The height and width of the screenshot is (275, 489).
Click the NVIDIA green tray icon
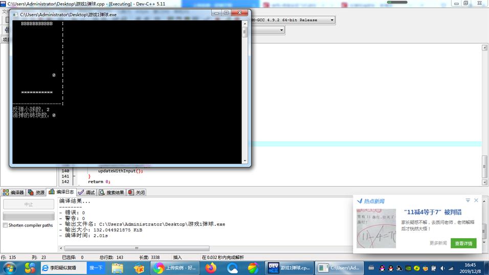point(408,268)
